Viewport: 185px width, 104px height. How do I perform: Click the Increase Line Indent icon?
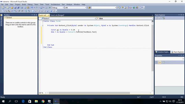[22, 11]
